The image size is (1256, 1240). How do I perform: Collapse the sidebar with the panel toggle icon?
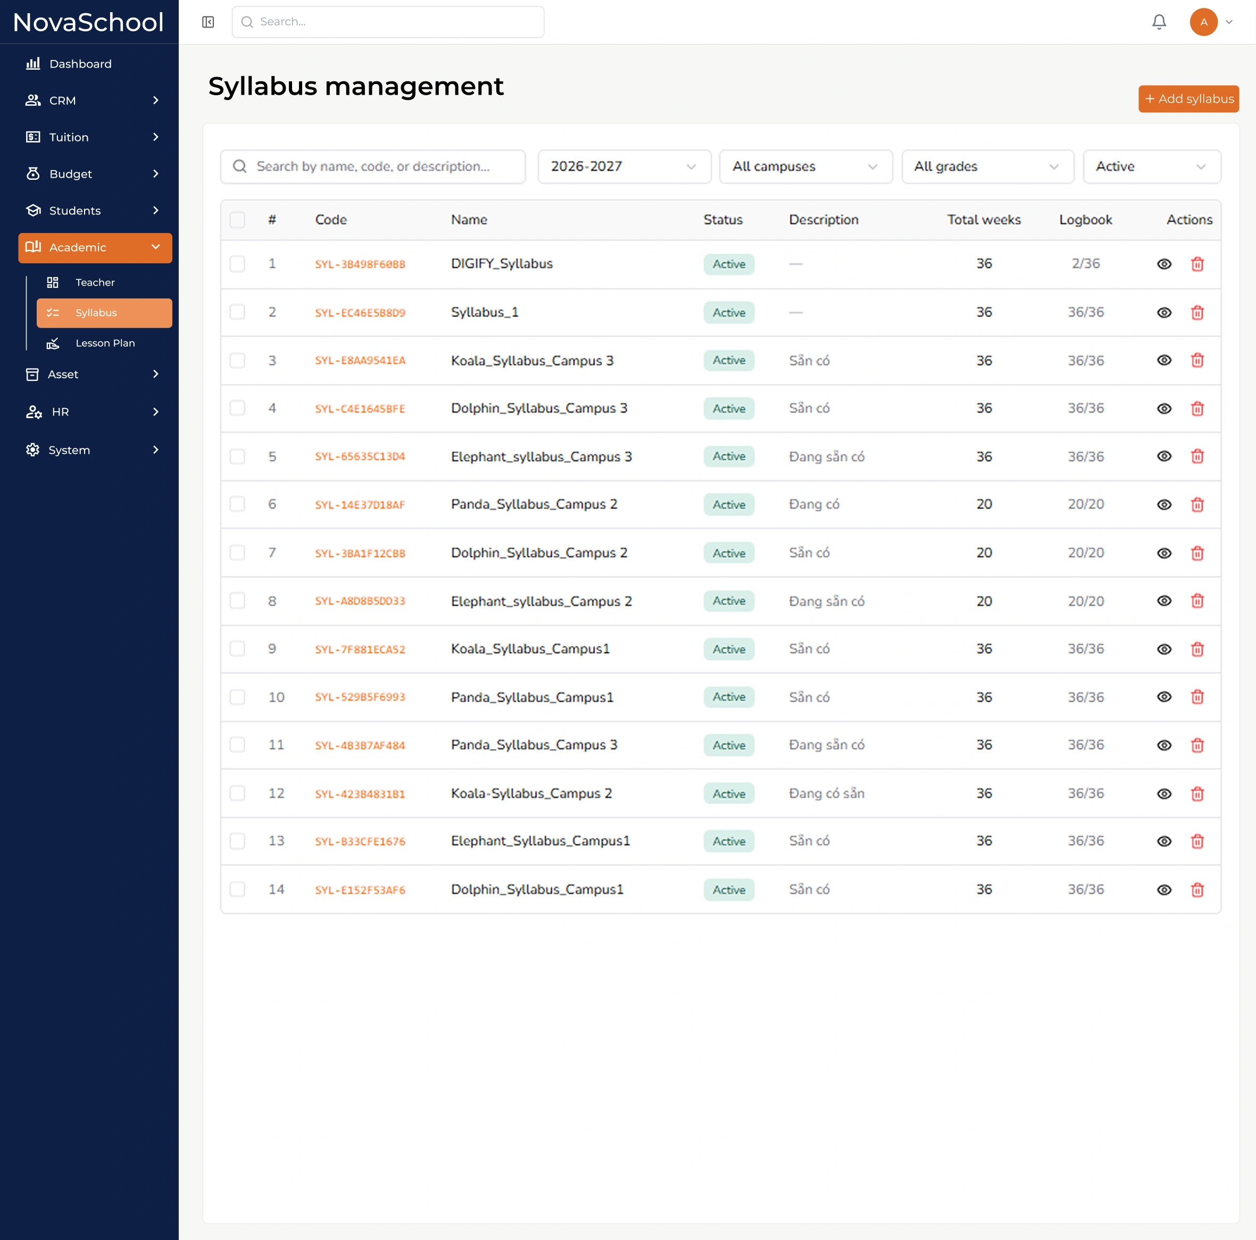[x=208, y=22]
